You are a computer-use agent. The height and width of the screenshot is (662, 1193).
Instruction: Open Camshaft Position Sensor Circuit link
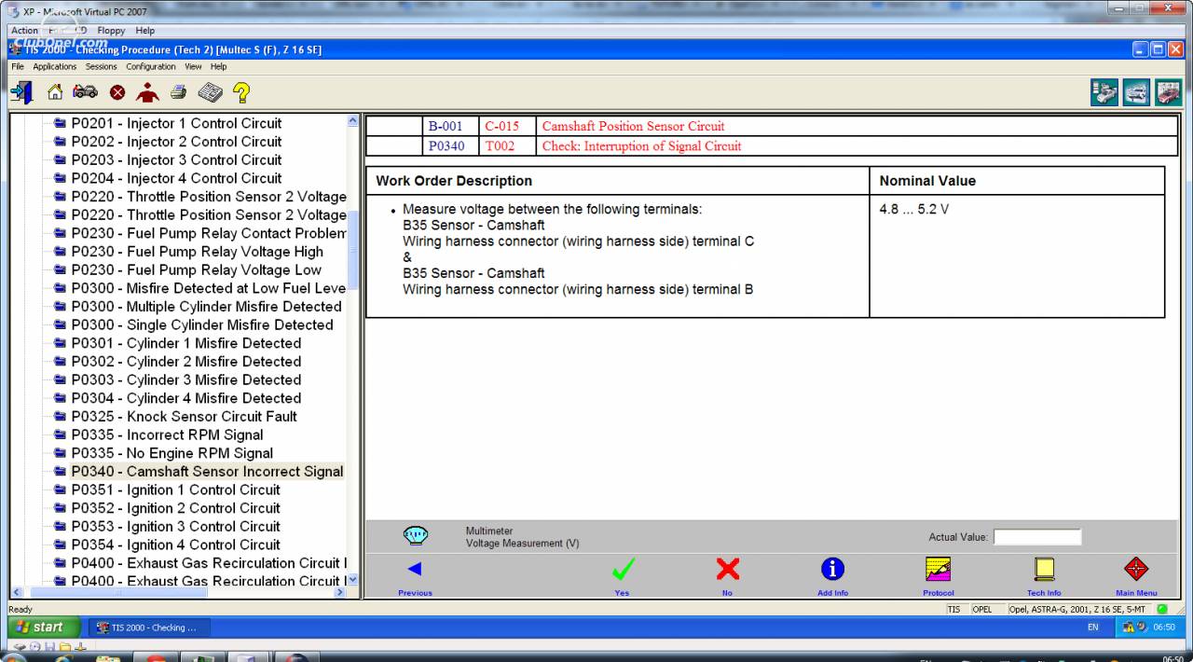click(633, 127)
